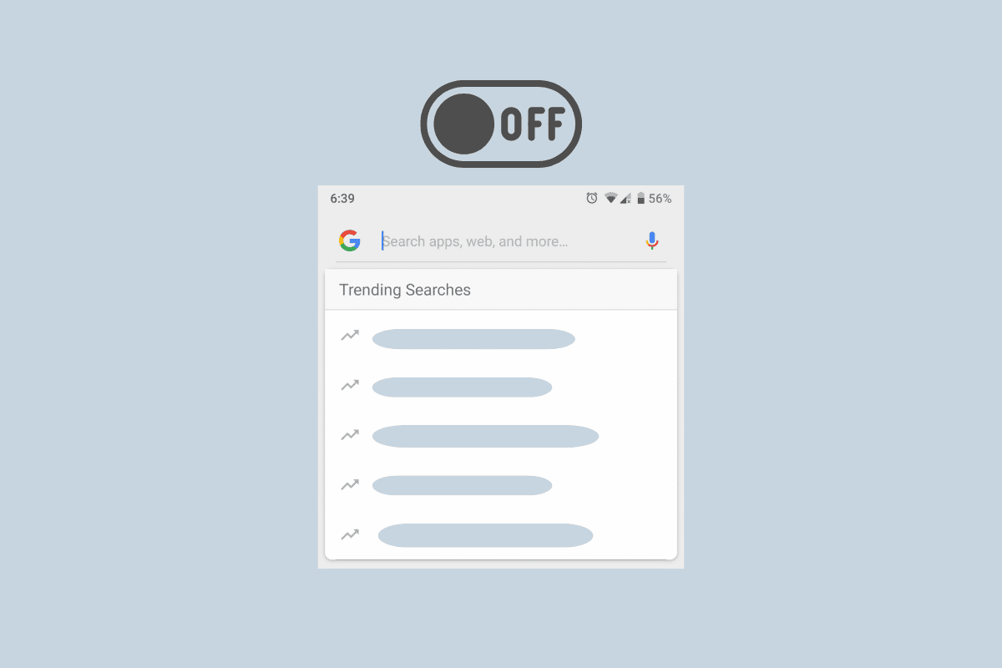Open the fourth trending search suggestion

(462, 485)
